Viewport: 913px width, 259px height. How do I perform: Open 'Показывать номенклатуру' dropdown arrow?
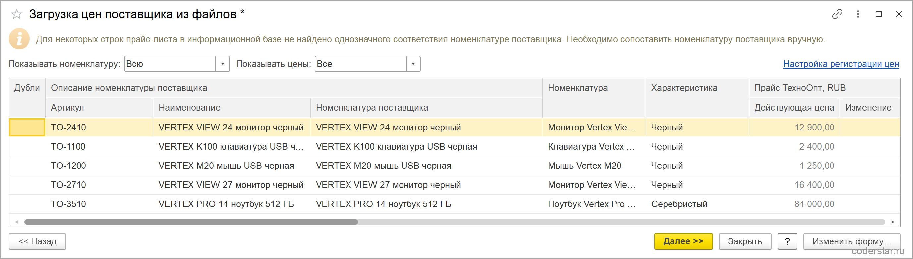point(223,64)
